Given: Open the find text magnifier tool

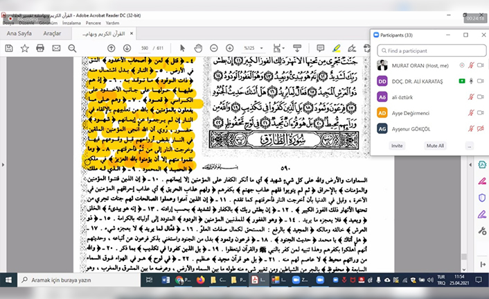Looking at the screenshot, I should [72, 48].
